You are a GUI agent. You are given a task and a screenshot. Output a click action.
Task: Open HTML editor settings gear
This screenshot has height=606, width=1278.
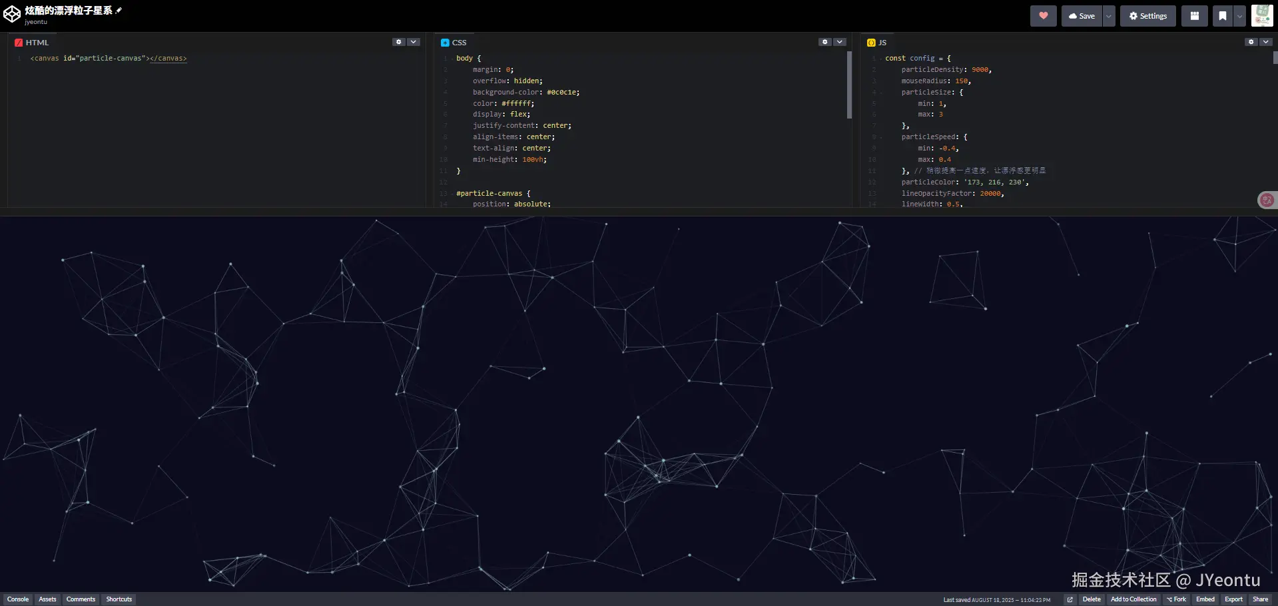click(x=398, y=42)
